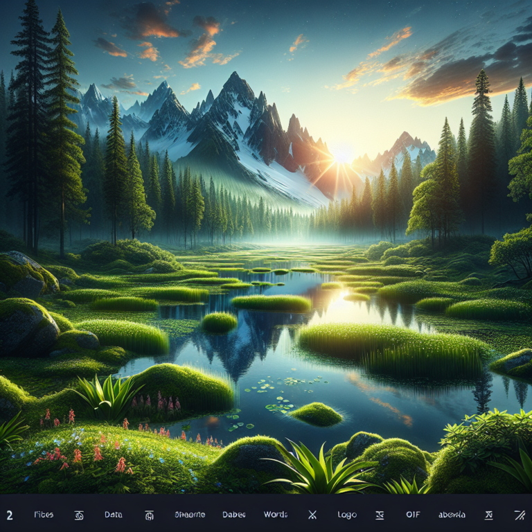Open the Data item in bottom bar
This screenshot has width=532, height=532.
point(113,515)
